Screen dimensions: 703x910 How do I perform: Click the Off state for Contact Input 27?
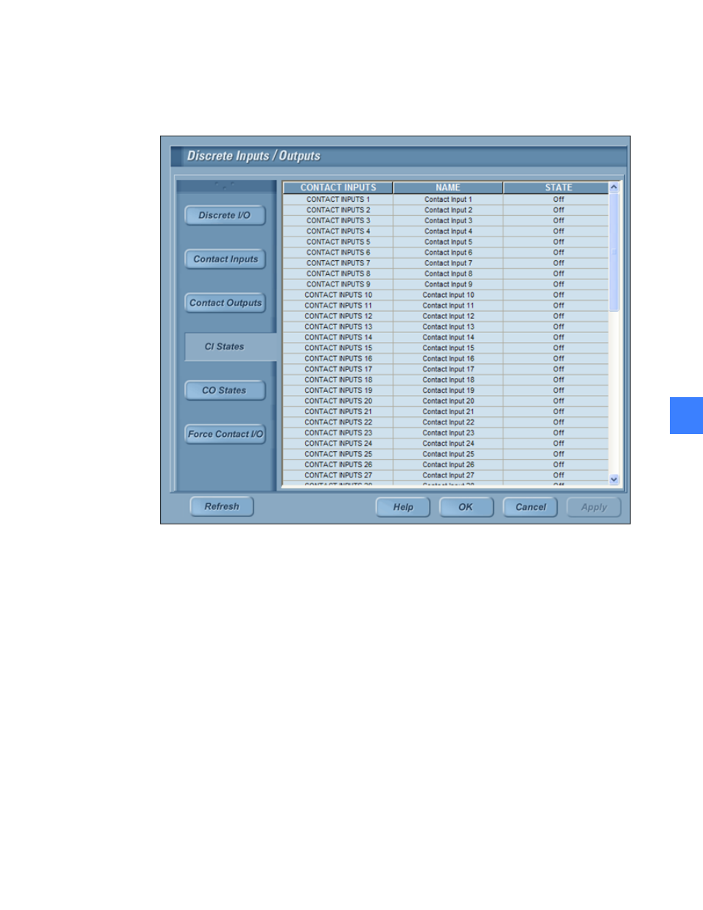coord(556,476)
